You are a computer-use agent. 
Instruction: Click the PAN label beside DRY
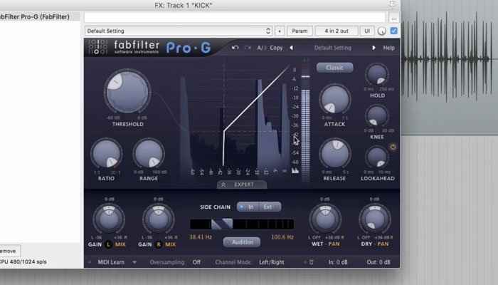point(383,244)
